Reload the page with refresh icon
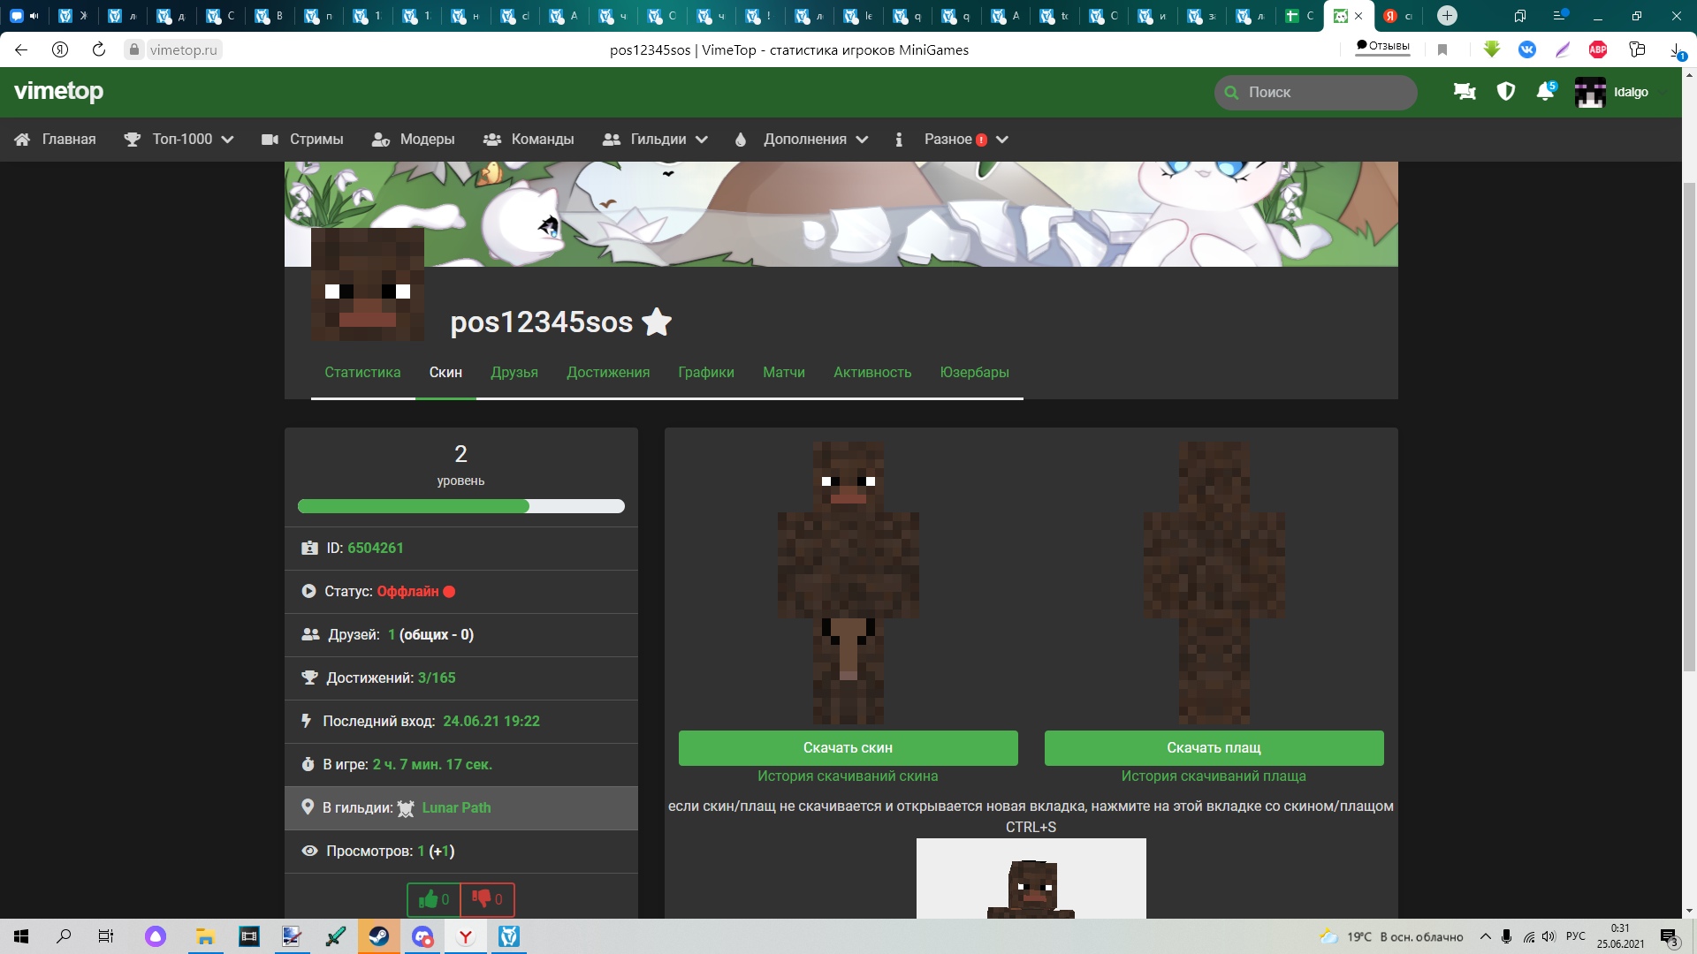This screenshot has width=1697, height=954. [99, 49]
